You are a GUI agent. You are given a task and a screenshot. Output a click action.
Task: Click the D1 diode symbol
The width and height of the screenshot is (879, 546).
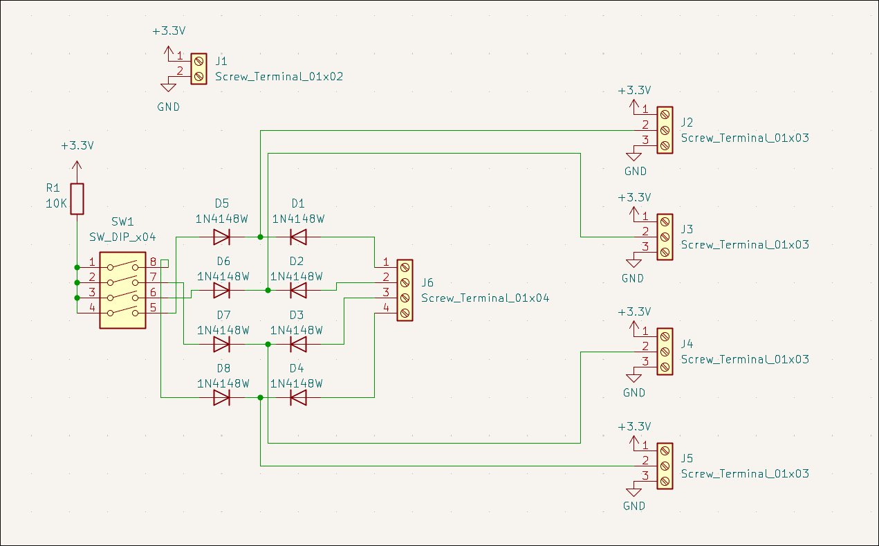click(298, 237)
